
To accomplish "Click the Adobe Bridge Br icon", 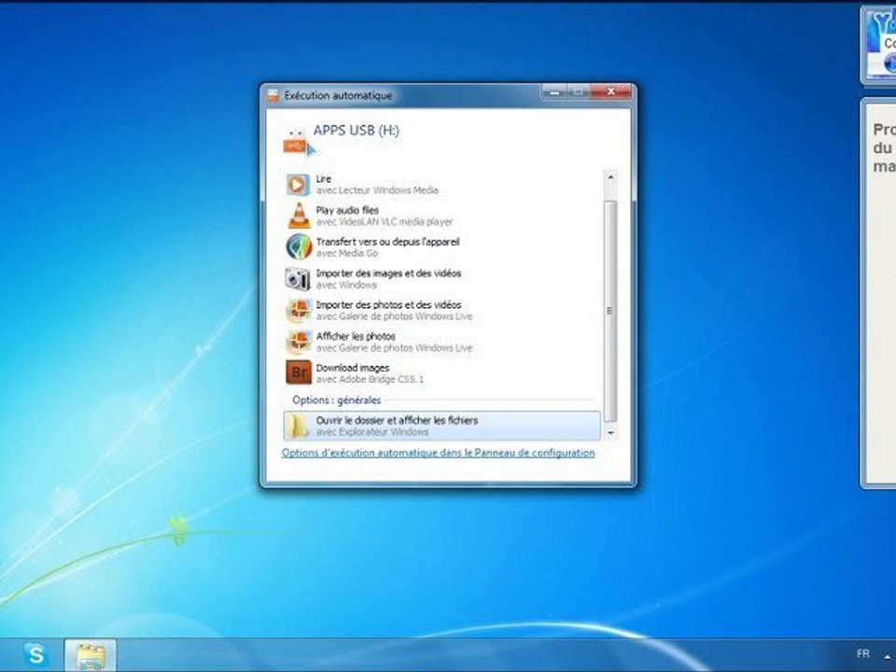I will [299, 372].
